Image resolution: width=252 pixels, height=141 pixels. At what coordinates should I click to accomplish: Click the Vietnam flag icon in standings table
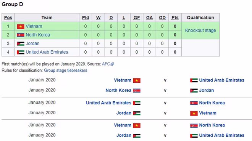pyautogui.click(x=21, y=26)
